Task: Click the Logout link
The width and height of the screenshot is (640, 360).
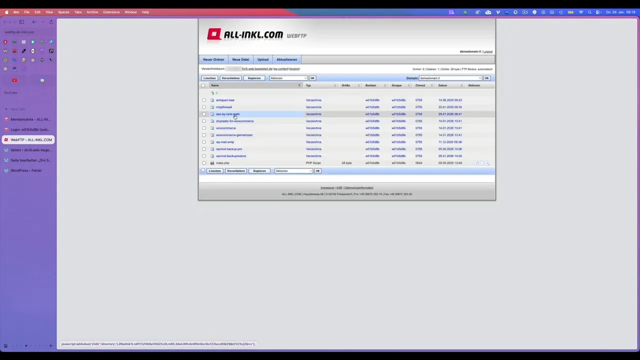Action: (488, 51)
